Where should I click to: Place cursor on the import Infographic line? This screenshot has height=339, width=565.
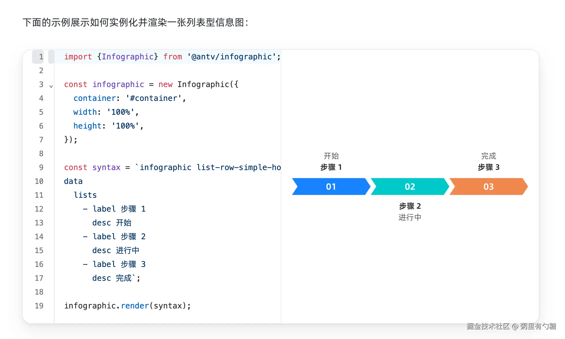point(172,57)
